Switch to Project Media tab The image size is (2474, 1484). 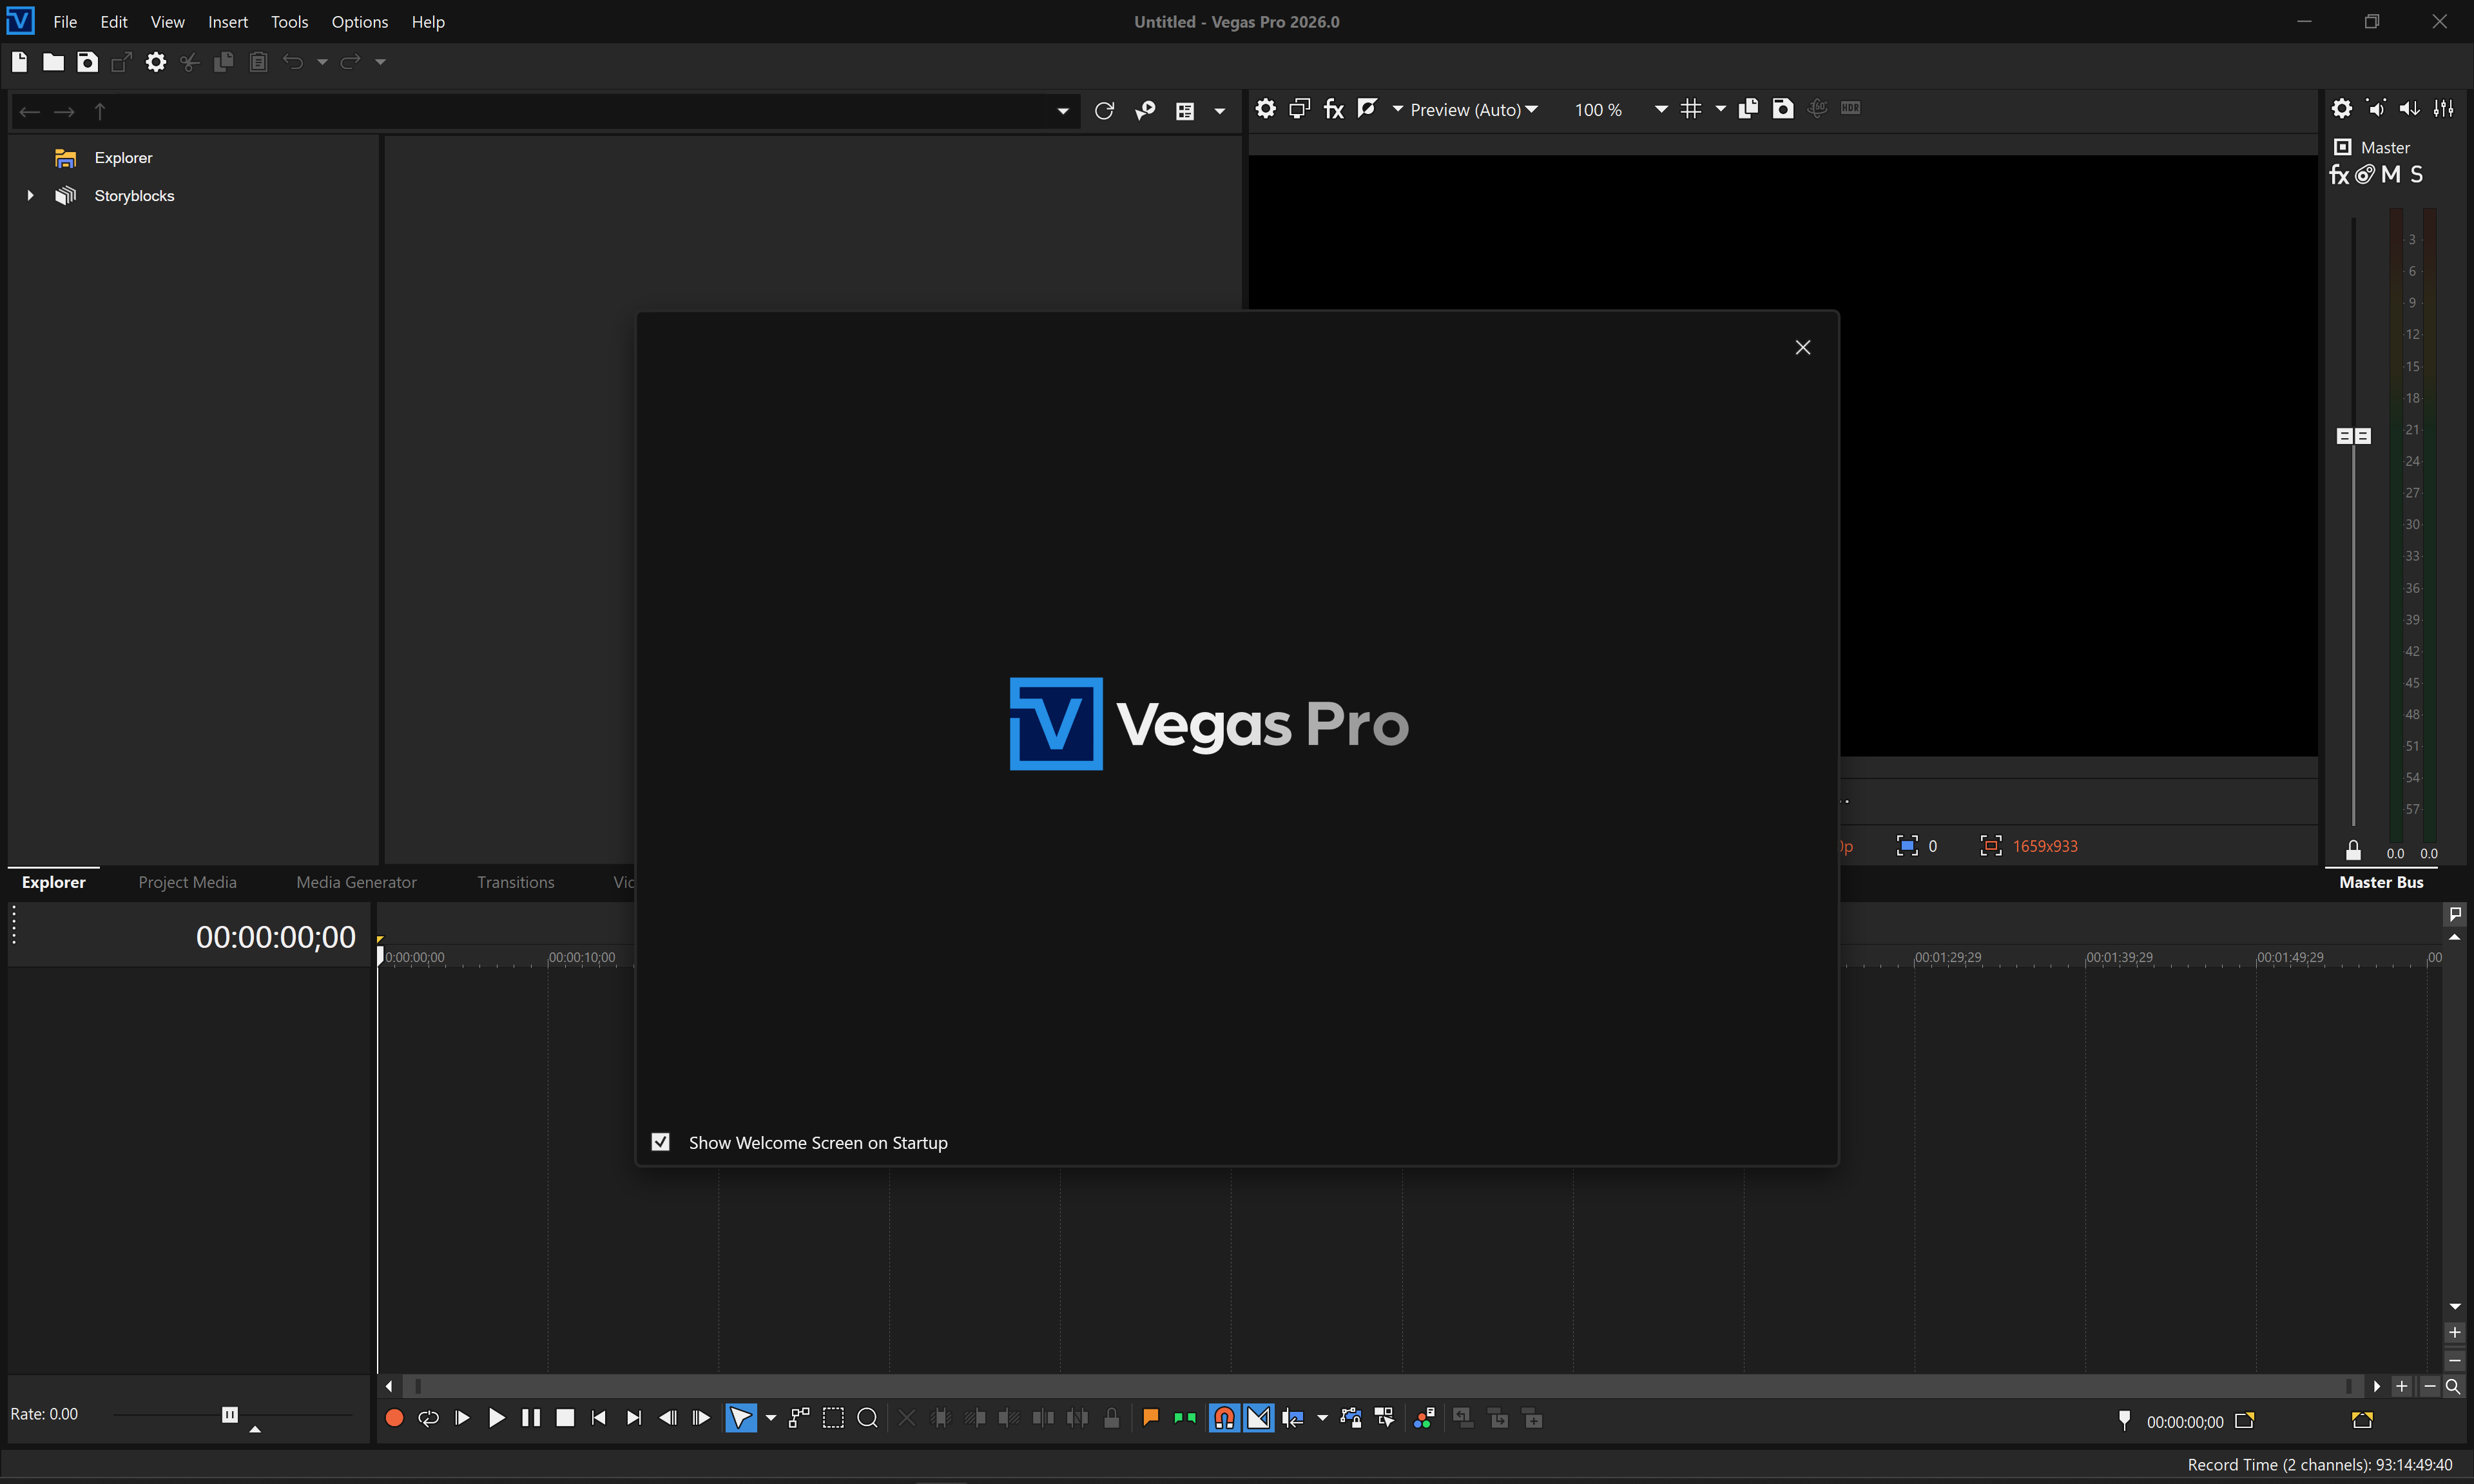187,882
